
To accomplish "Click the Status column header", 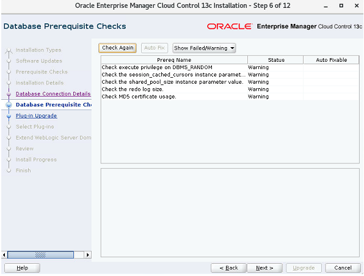I will 276,60.
